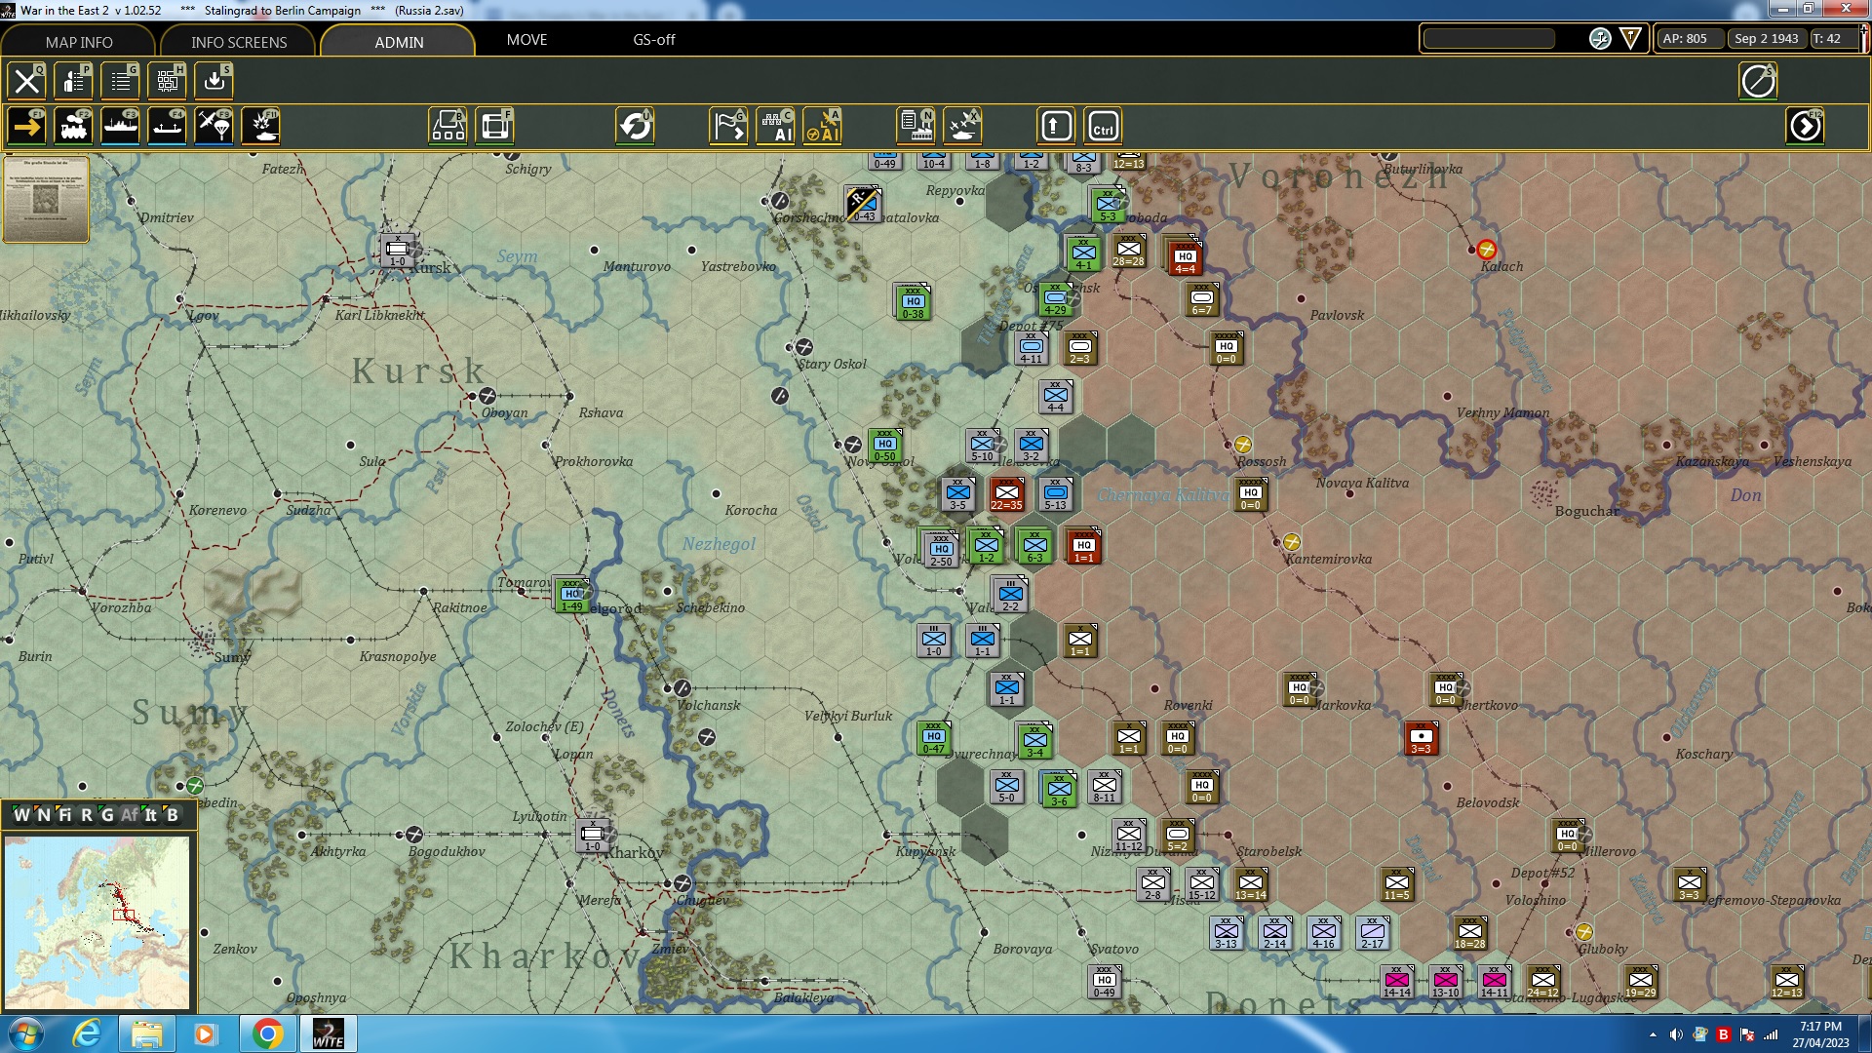Toggle the 'R' filter on the minimap bar
1872x1053 pixels.
coord(90,816)
